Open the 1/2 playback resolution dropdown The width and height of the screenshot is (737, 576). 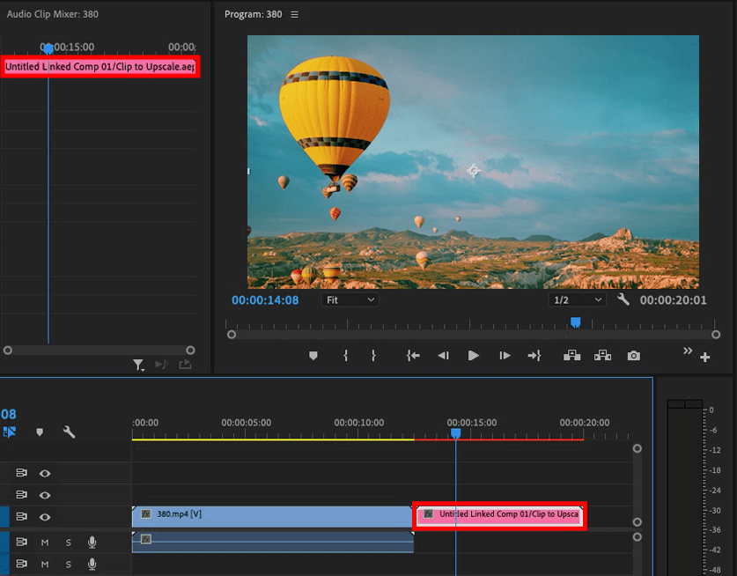coord(577,300)
